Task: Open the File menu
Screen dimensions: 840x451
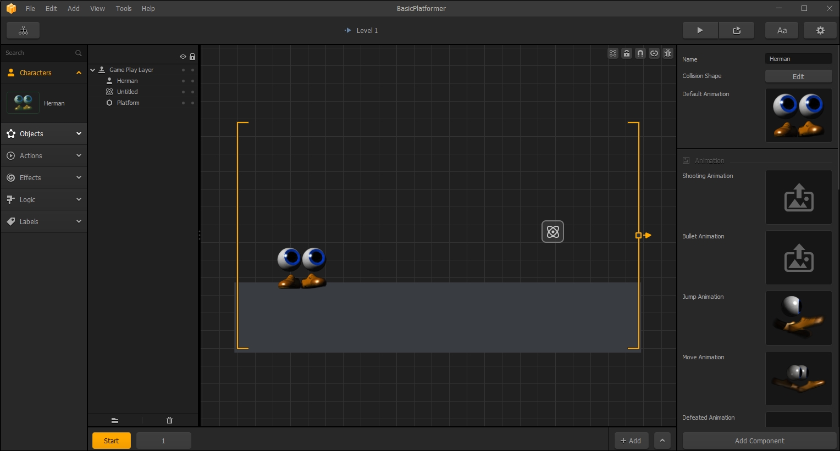Action: pos(30,8)
